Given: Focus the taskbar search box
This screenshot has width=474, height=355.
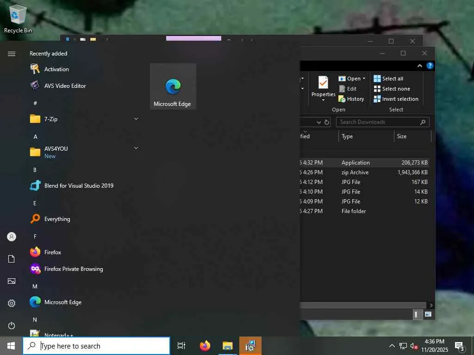Looking at the screenshot, I should (96, 346).
